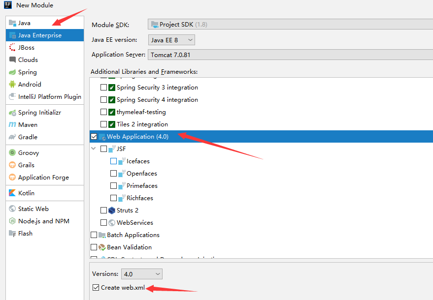The height and width of the screenshot is (300, 433).
Task: Click the thymeleaf-testing green library icon
Action: click(x=111, y=112)
